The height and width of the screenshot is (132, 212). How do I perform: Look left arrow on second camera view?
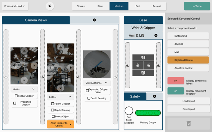coord(50,67)
